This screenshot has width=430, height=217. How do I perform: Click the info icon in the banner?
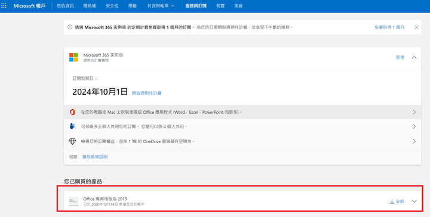click(70, 27)
